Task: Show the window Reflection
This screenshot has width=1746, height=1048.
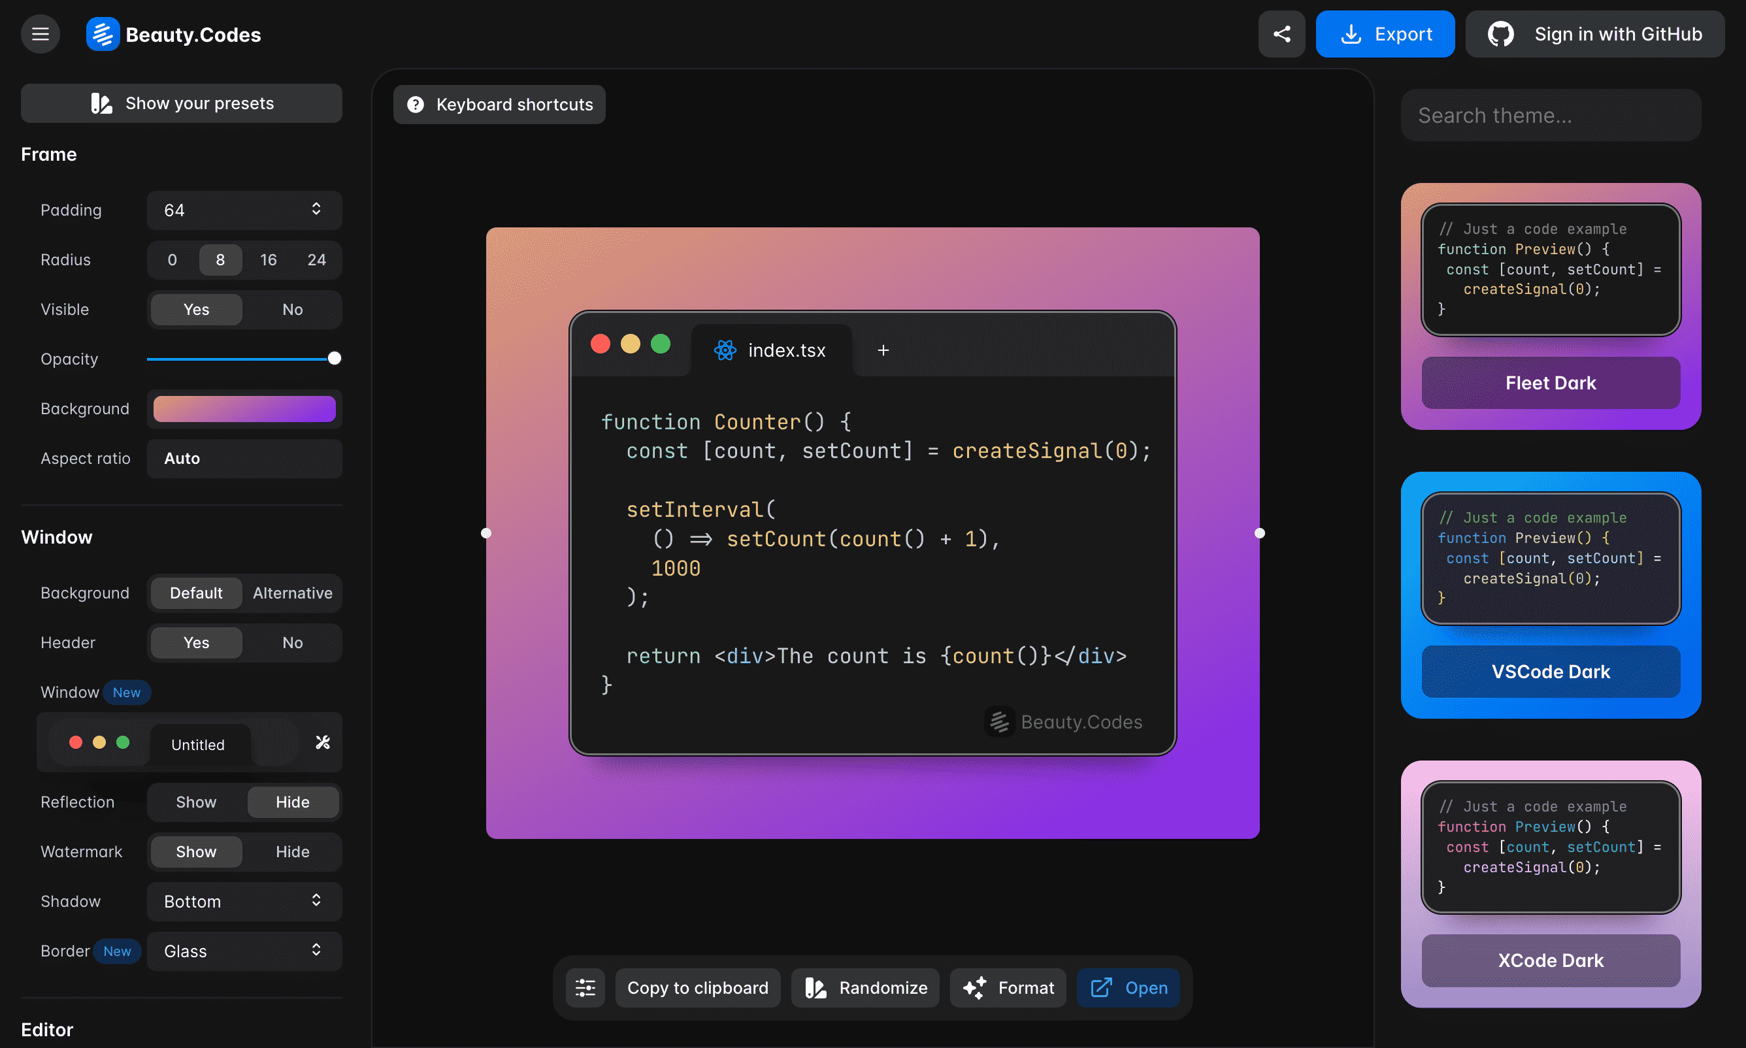Action: [195, 802]
